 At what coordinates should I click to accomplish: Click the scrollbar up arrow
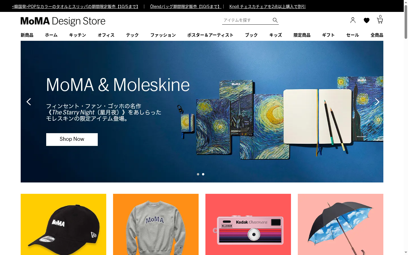(x=406, y=2)
